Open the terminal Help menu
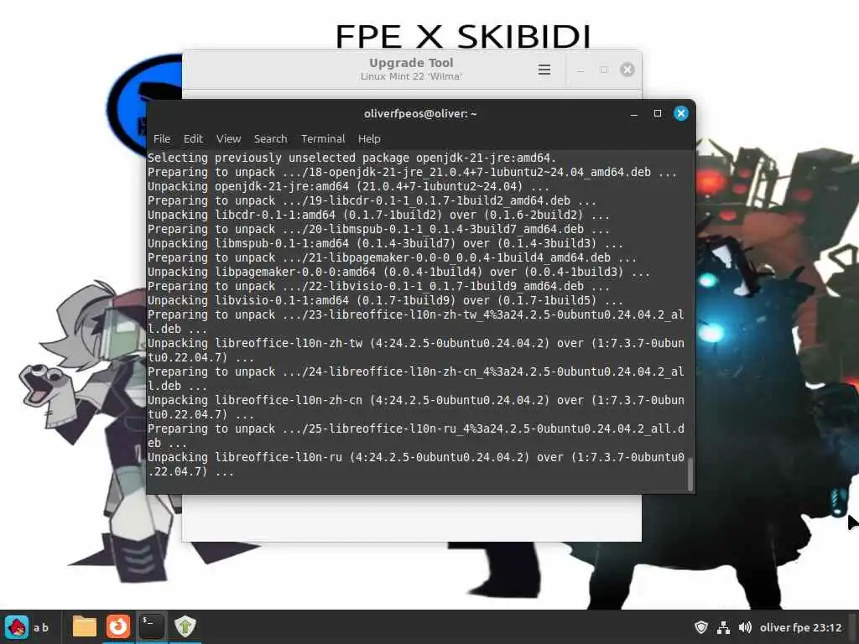Screen dimensions: 859x644 point(369,139)
